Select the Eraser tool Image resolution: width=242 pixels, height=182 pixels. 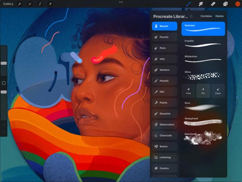213,4
